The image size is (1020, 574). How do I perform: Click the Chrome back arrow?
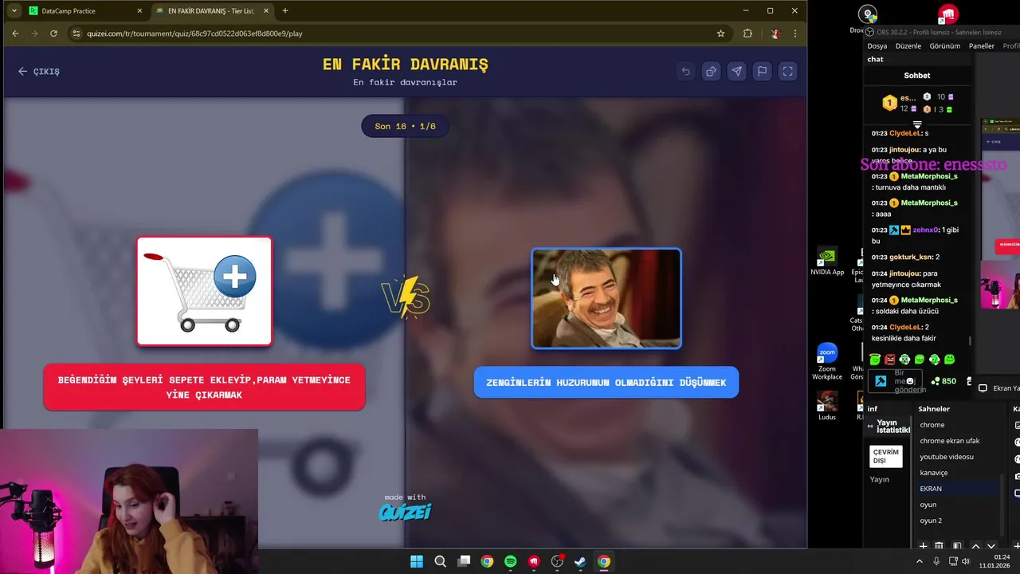(x=15, y=33)
